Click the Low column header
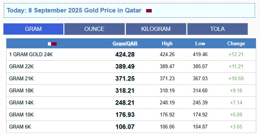Viewport: 260px width, 136px height. (x=200, y=44)
